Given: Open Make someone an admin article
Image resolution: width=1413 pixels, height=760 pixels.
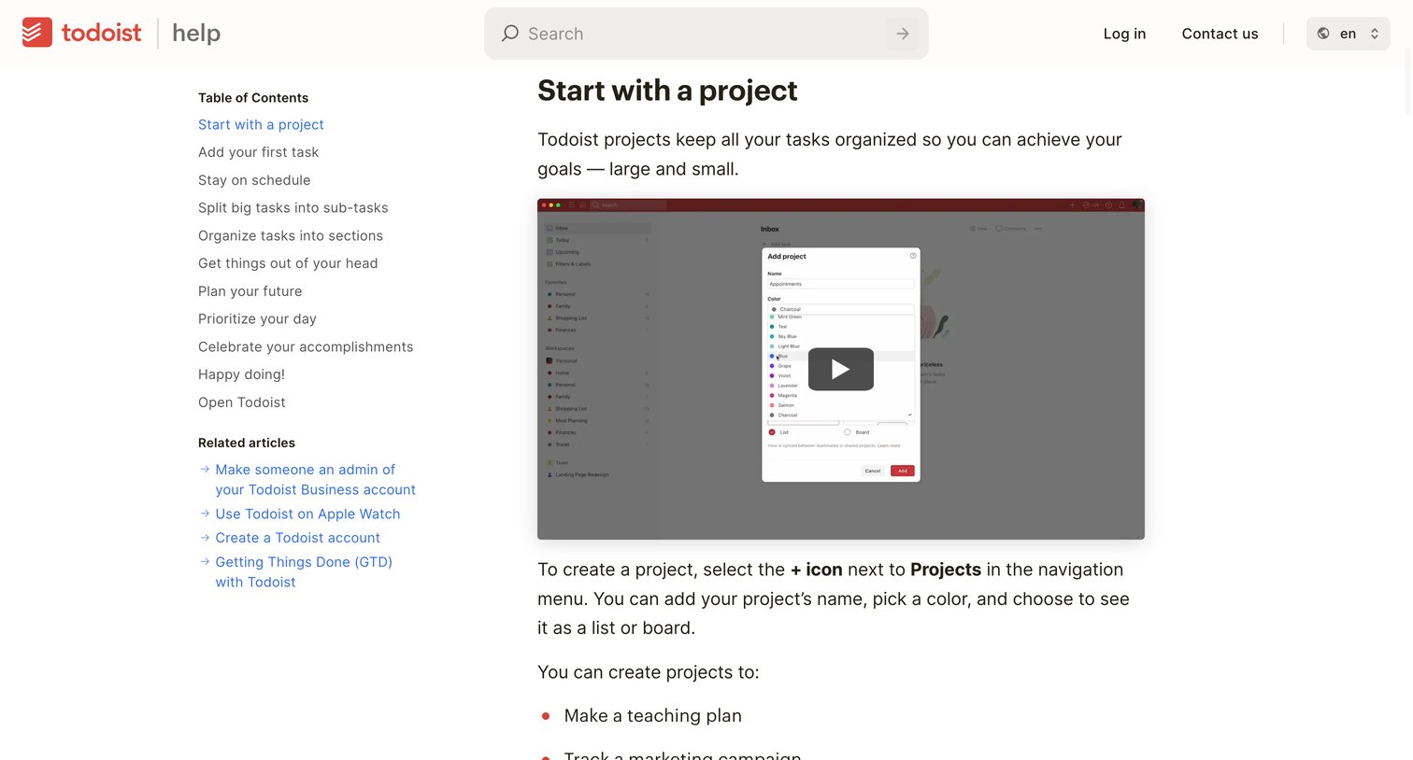Looking at the screenshot, I should click(x=315, y=480).
